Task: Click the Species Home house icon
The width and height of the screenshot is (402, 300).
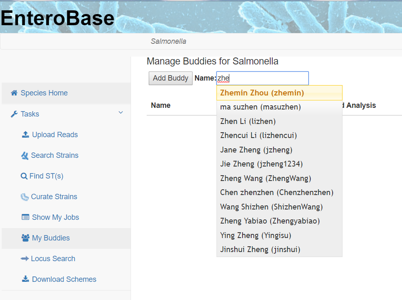Action: coord(14,93)
